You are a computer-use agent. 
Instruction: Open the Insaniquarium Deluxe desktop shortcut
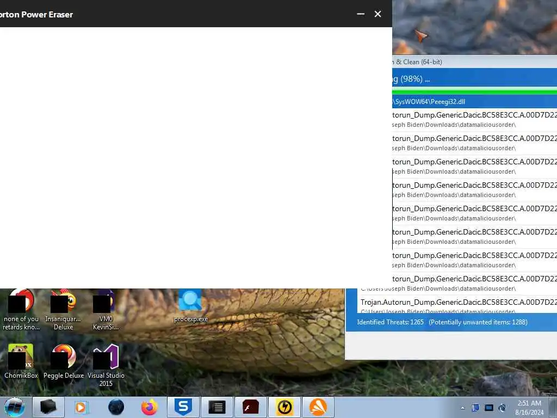63,310
